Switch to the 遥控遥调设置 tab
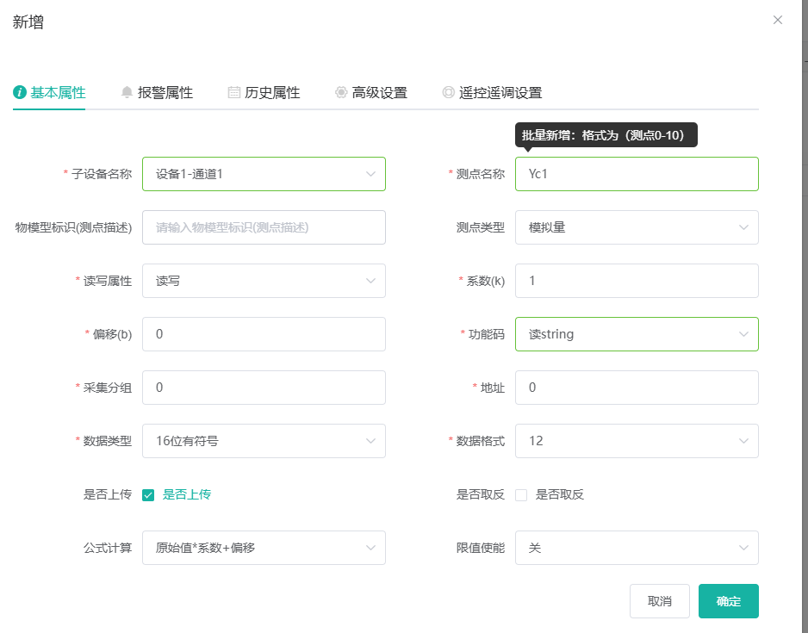The width and height of the screenshot is (808, 633). pyautogui.click(x=492, y=93)
